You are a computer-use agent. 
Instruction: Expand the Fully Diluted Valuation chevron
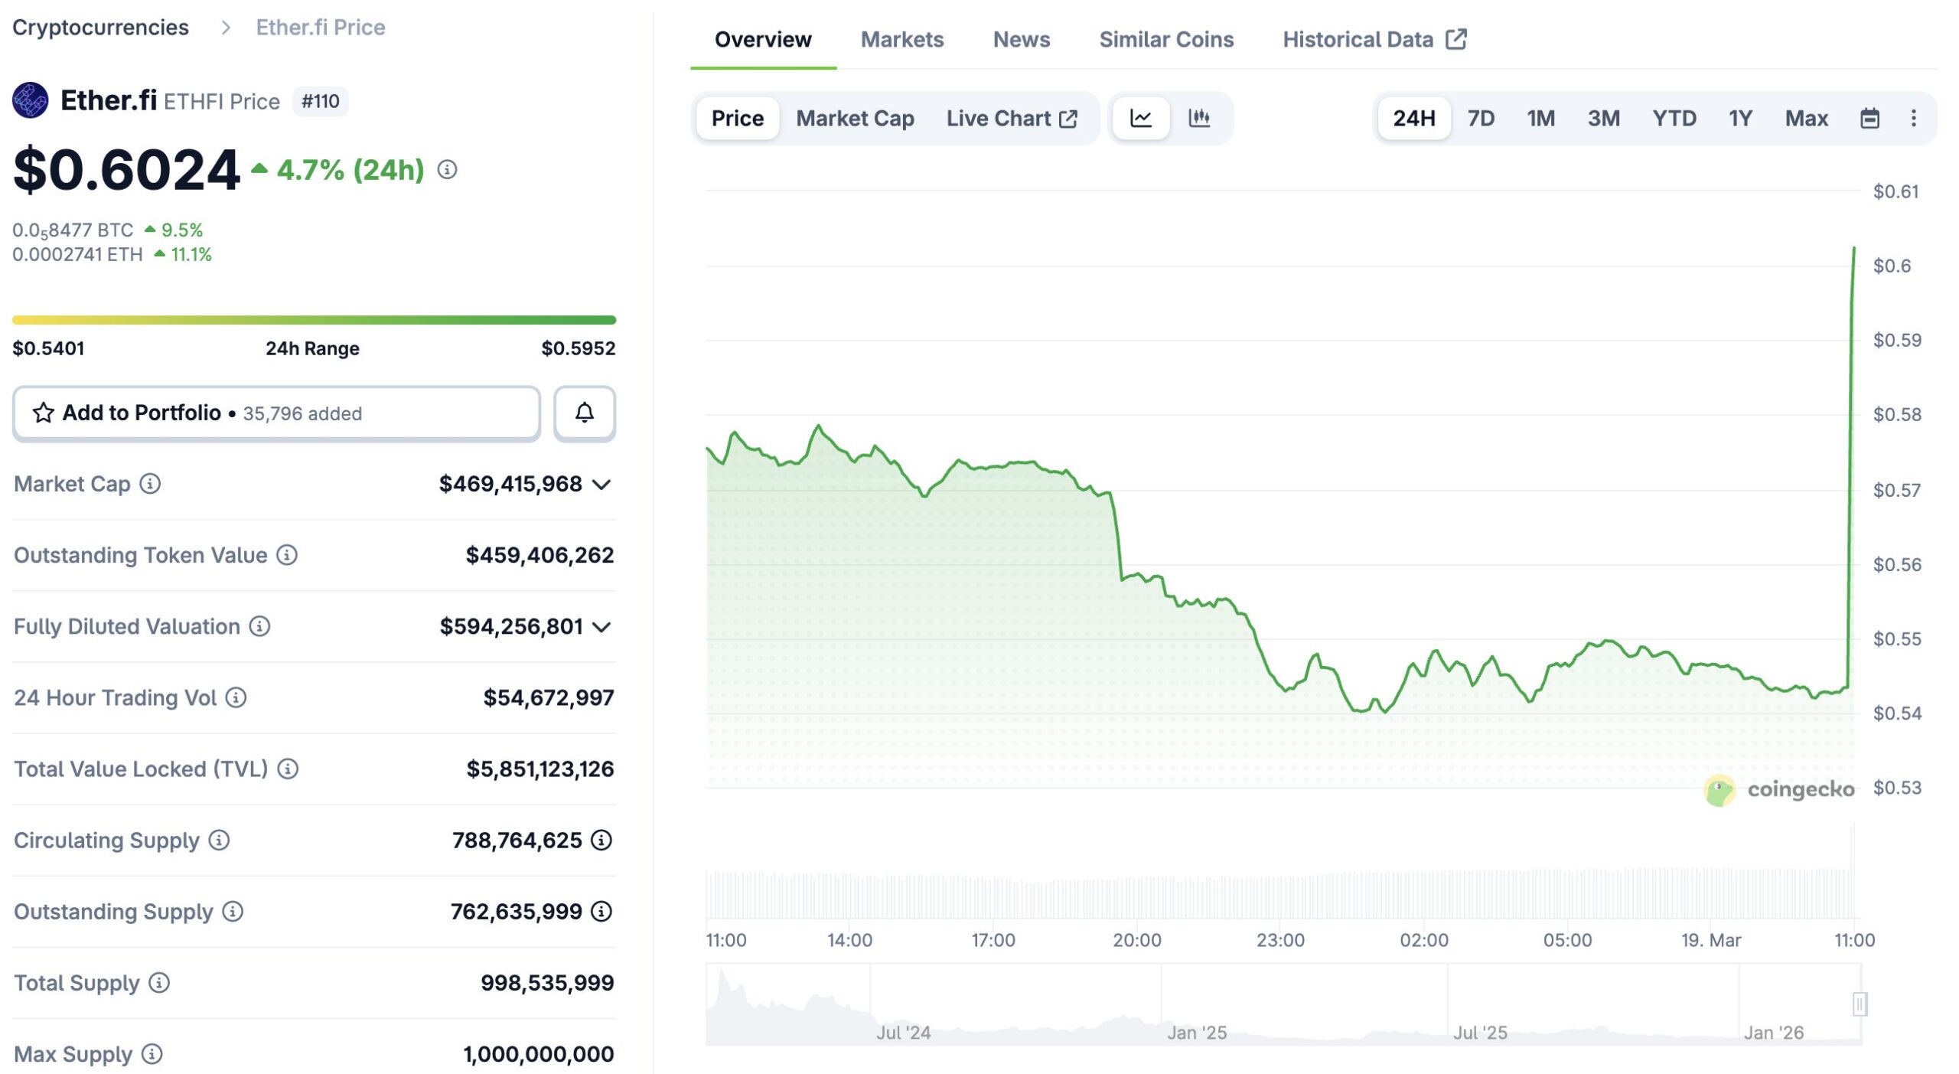pyautogui.click(x=601, y=626)
